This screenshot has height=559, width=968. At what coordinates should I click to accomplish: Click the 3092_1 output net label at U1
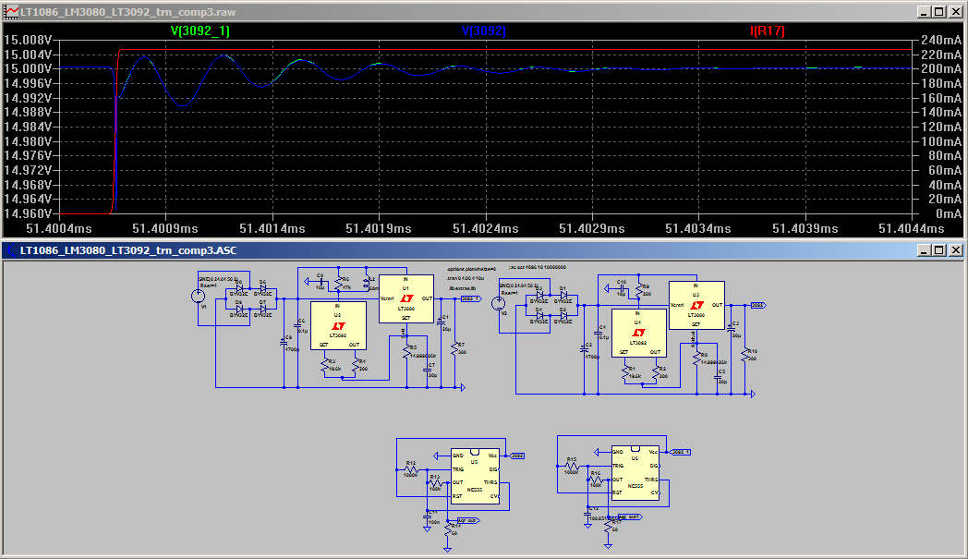point(470,299)
